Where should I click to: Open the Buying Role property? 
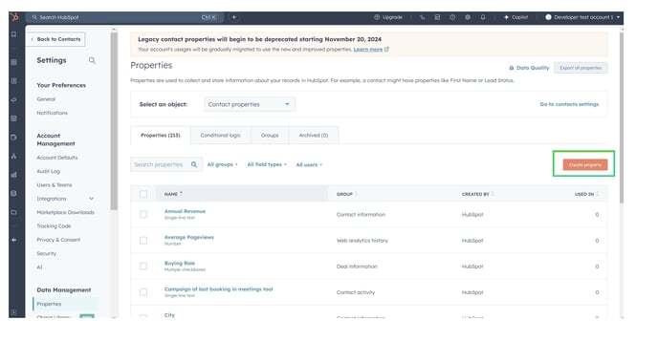[x=180, y=264]
